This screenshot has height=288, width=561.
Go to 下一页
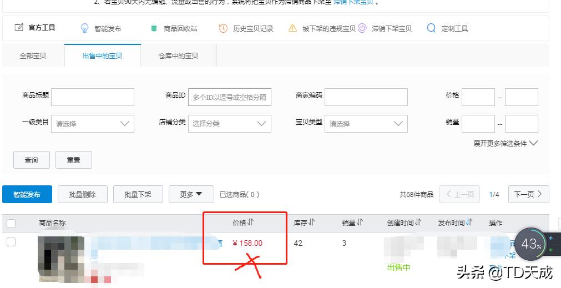coord(528,194)
